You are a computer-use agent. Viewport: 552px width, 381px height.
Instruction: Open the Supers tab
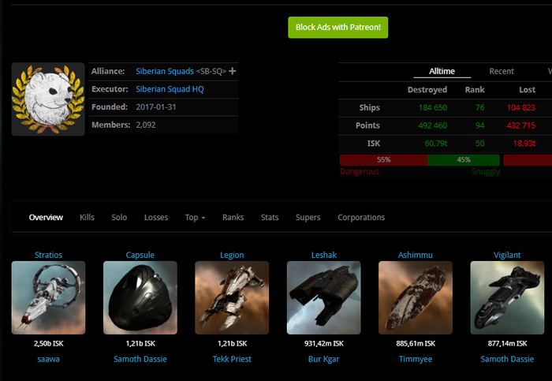[x=308, y=218]
